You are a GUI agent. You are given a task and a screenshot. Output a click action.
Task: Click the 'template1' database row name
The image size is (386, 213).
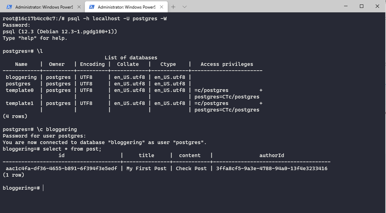click(20, 103)
